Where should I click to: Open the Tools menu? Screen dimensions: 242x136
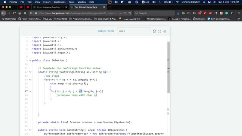pyautogui.click(x=71, y=2)
